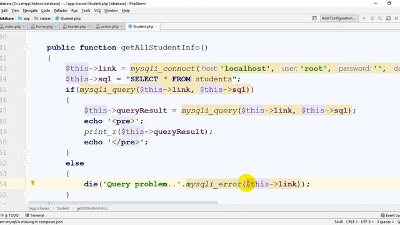Screen dimensions: 400x225
Task: Click the 'localhost' string on line 43
Action: (x=244, y=69)
